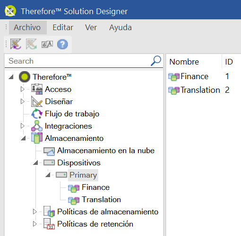Click the Dispositivos drive icon
Image resolution: width=241 pixels, height=236 pixels.
point(49,163)
